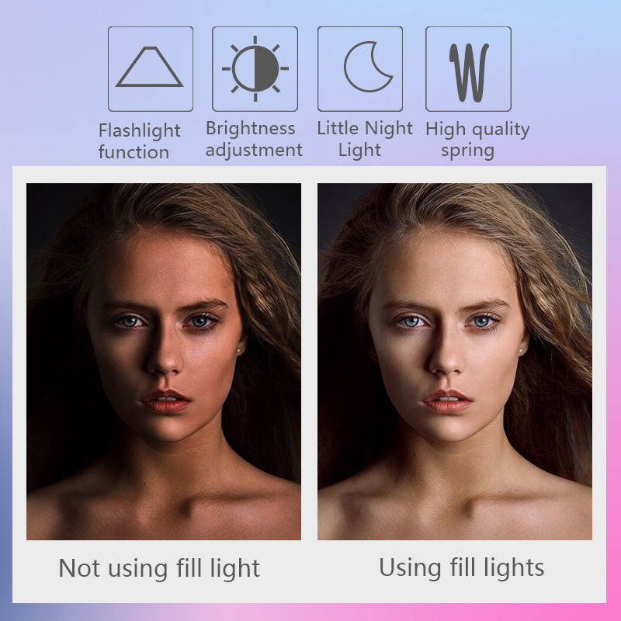Click the Flashlight function trapezoid icon
This screenshot has width=621, height=621.
coord(151,69)
